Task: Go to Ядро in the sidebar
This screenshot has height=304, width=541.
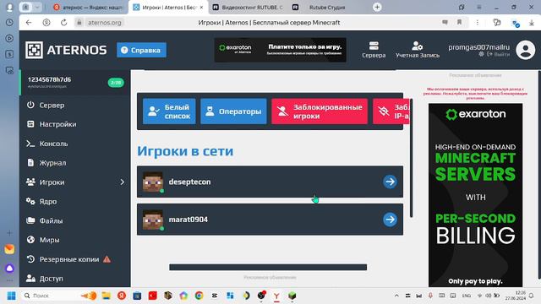Action: pyautogui.click(x=41, y=201)
